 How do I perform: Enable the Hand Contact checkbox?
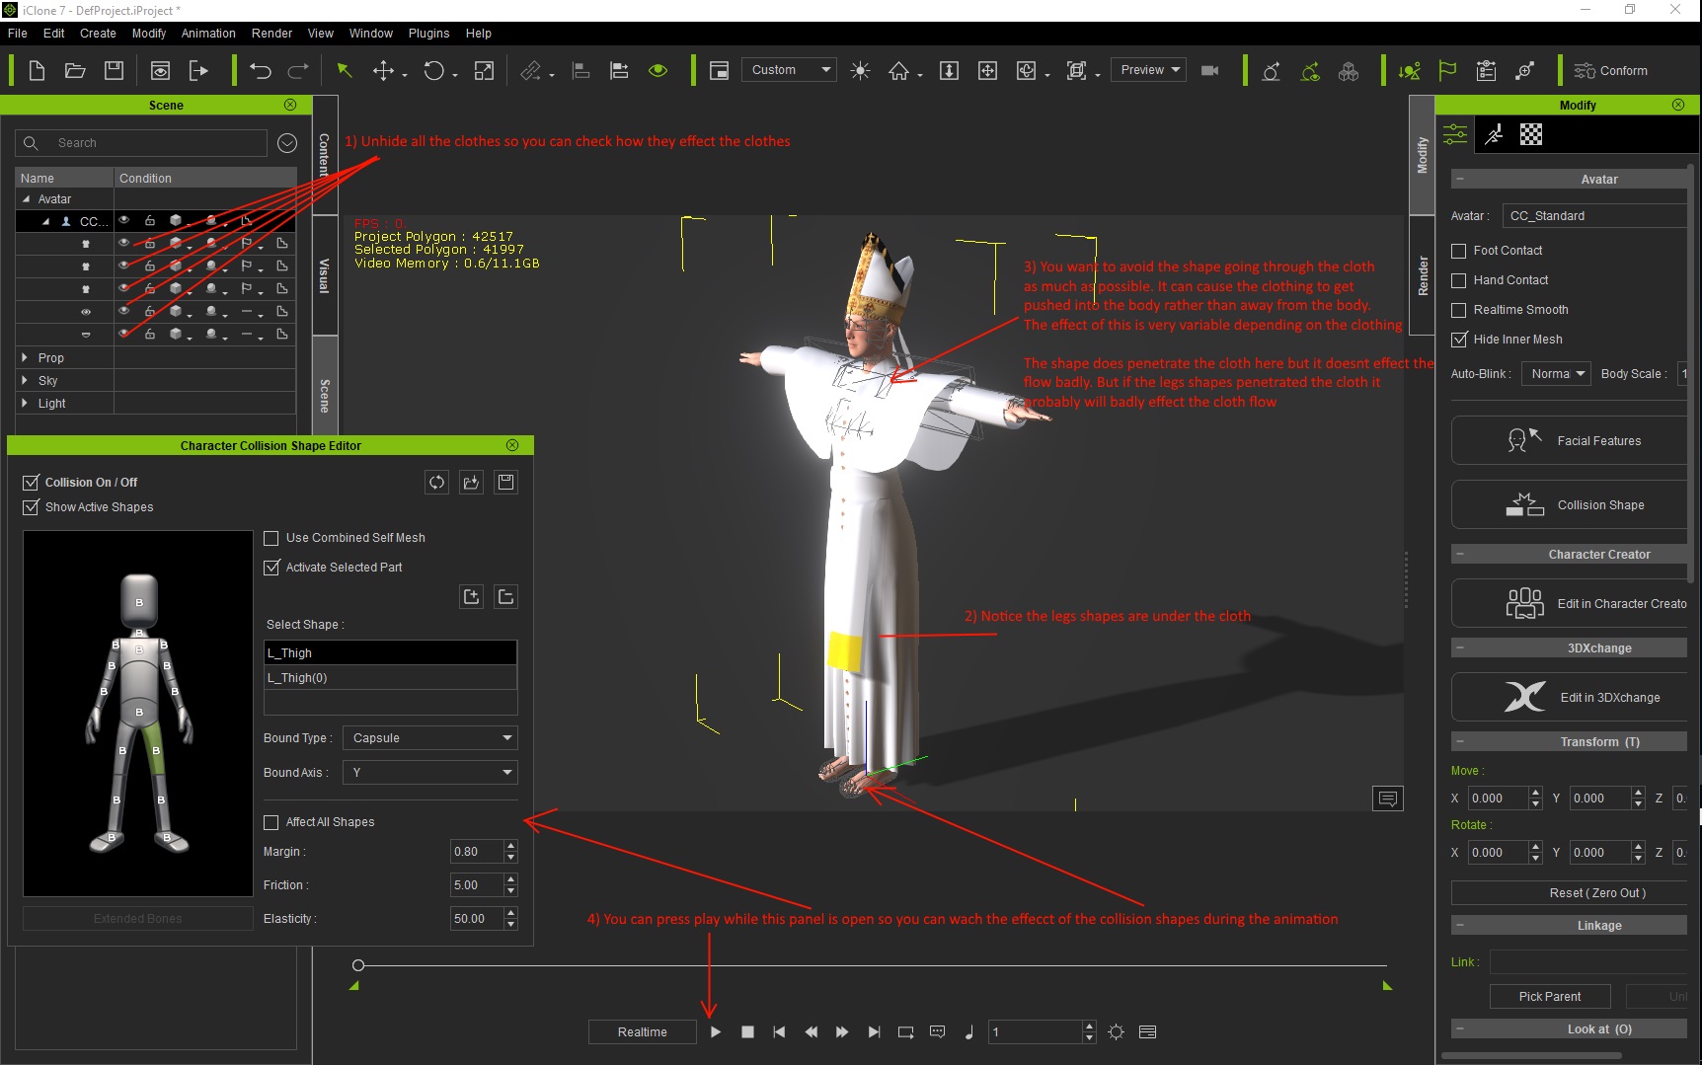pos(1458,280)
